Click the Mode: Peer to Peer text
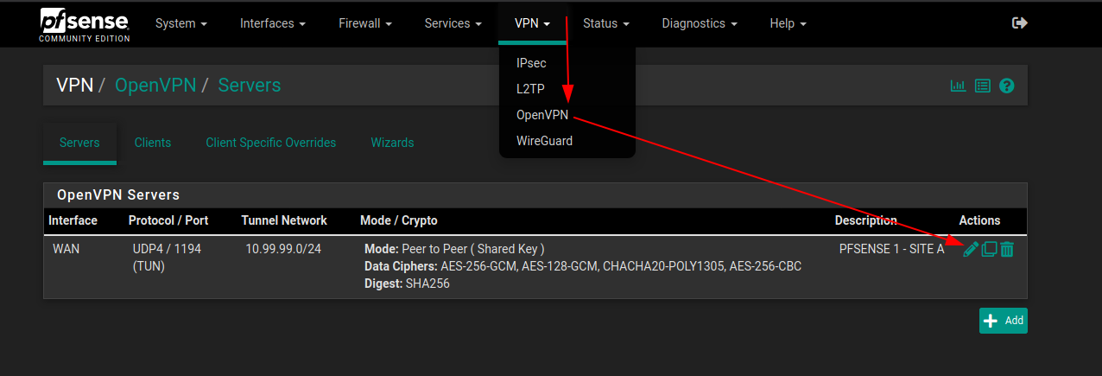Image resolution: width=1102 pixels, height=376 pixels. pos(454,249)
